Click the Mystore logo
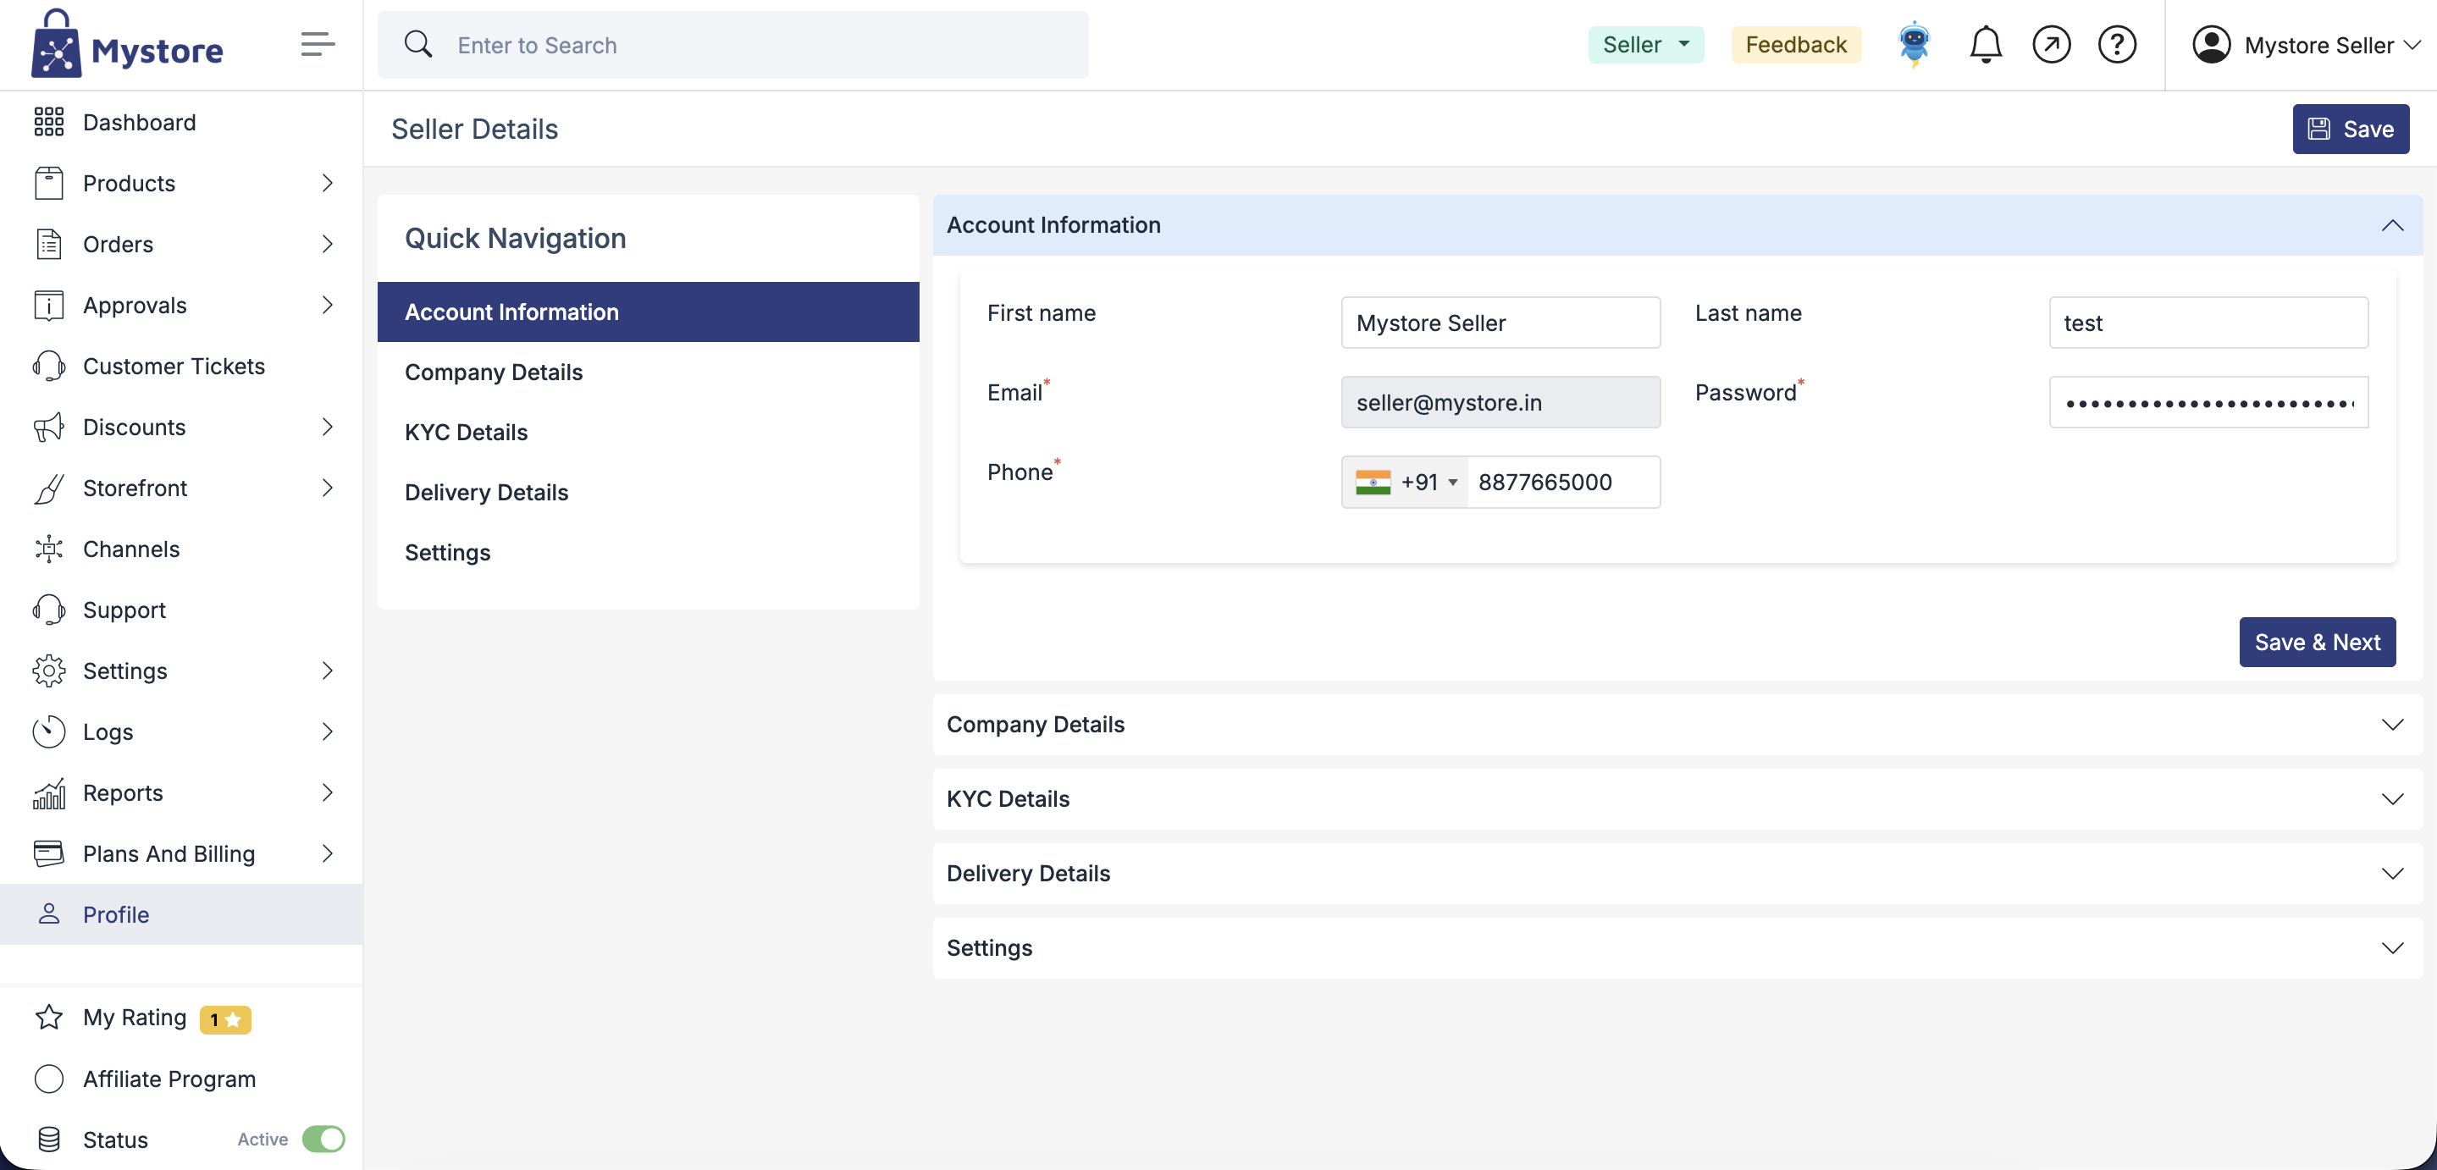Screen dimensions: 2437x1170 [x=128, y=46]
